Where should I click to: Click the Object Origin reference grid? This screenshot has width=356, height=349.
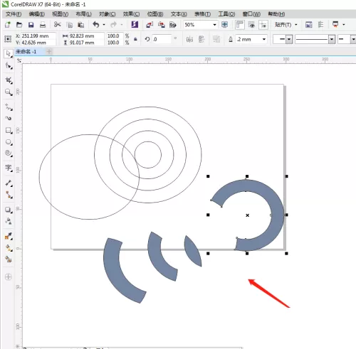[x=8, y=39]
